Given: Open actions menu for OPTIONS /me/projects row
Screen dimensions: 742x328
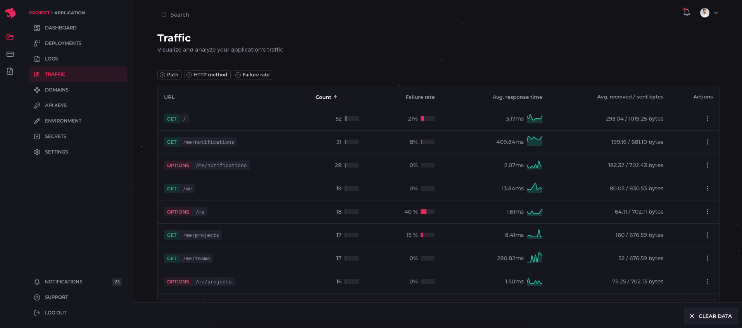Looking at the screenshot, I should coord(707,281).
